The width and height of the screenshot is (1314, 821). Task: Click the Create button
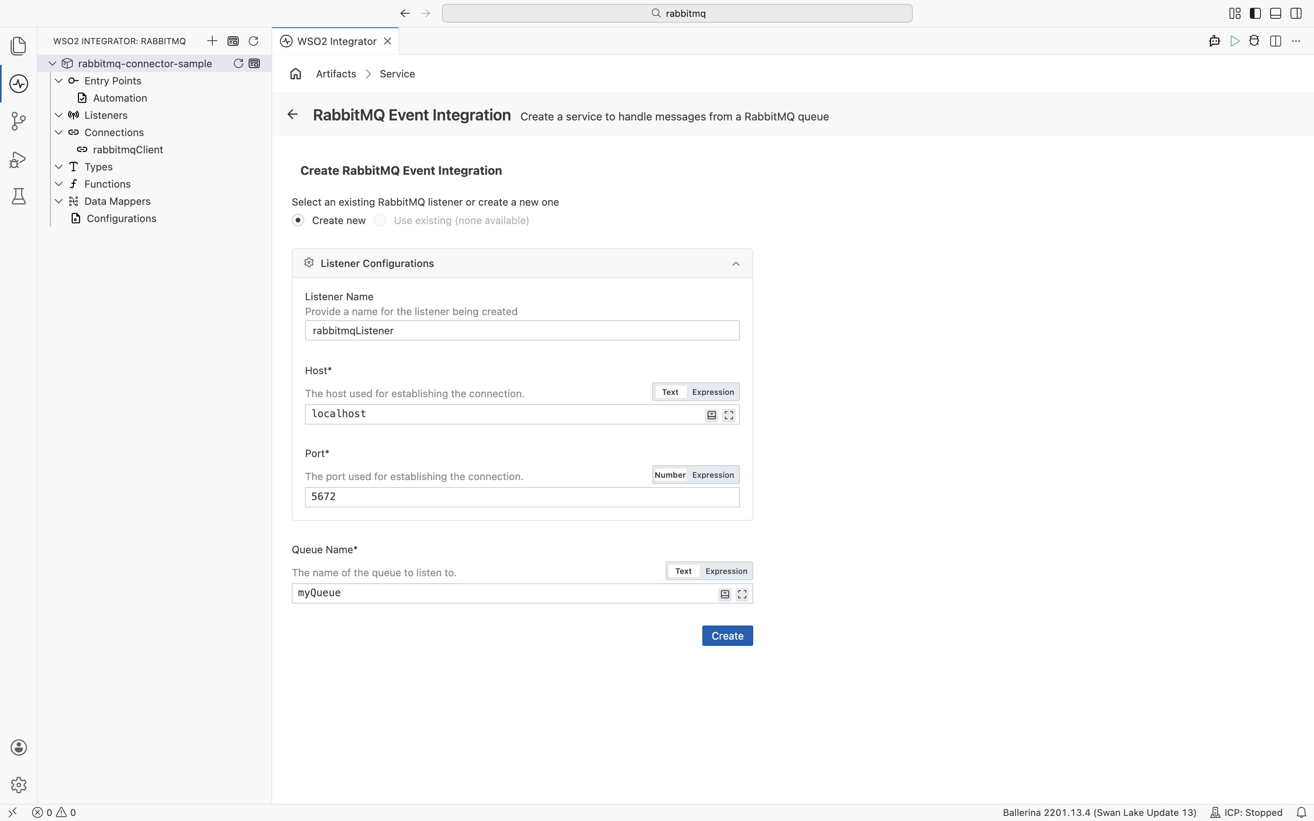(x=727, y=636)
